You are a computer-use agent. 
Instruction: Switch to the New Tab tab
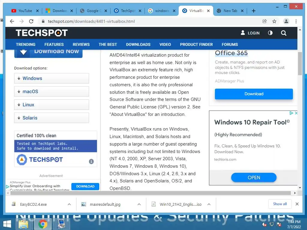(x=230, y=11)
